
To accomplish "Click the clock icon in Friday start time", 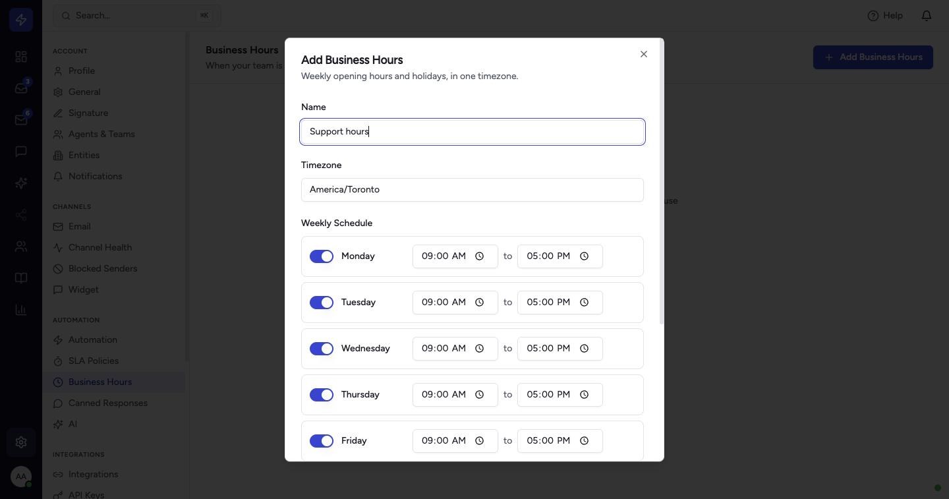I will pyautogui.click(x=480, y=441).
